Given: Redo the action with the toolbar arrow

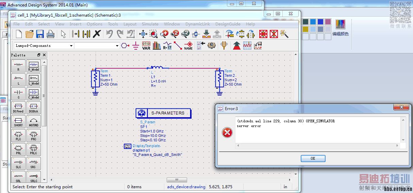Looking at the screenshot, I should [x=120, y=34].
